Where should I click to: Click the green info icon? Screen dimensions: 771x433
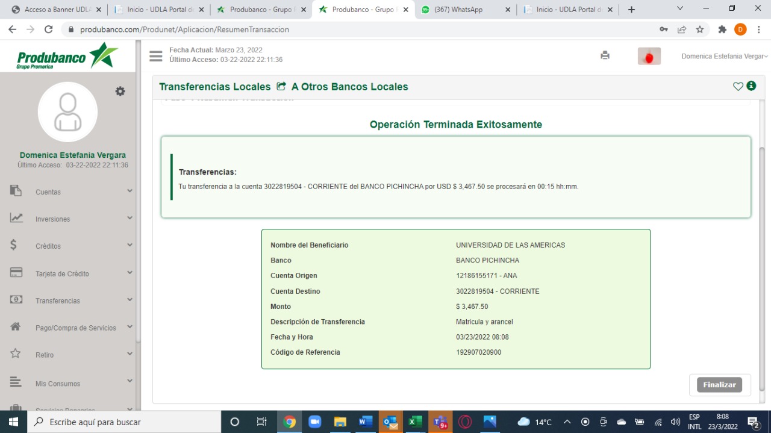[x=751, y=86]
